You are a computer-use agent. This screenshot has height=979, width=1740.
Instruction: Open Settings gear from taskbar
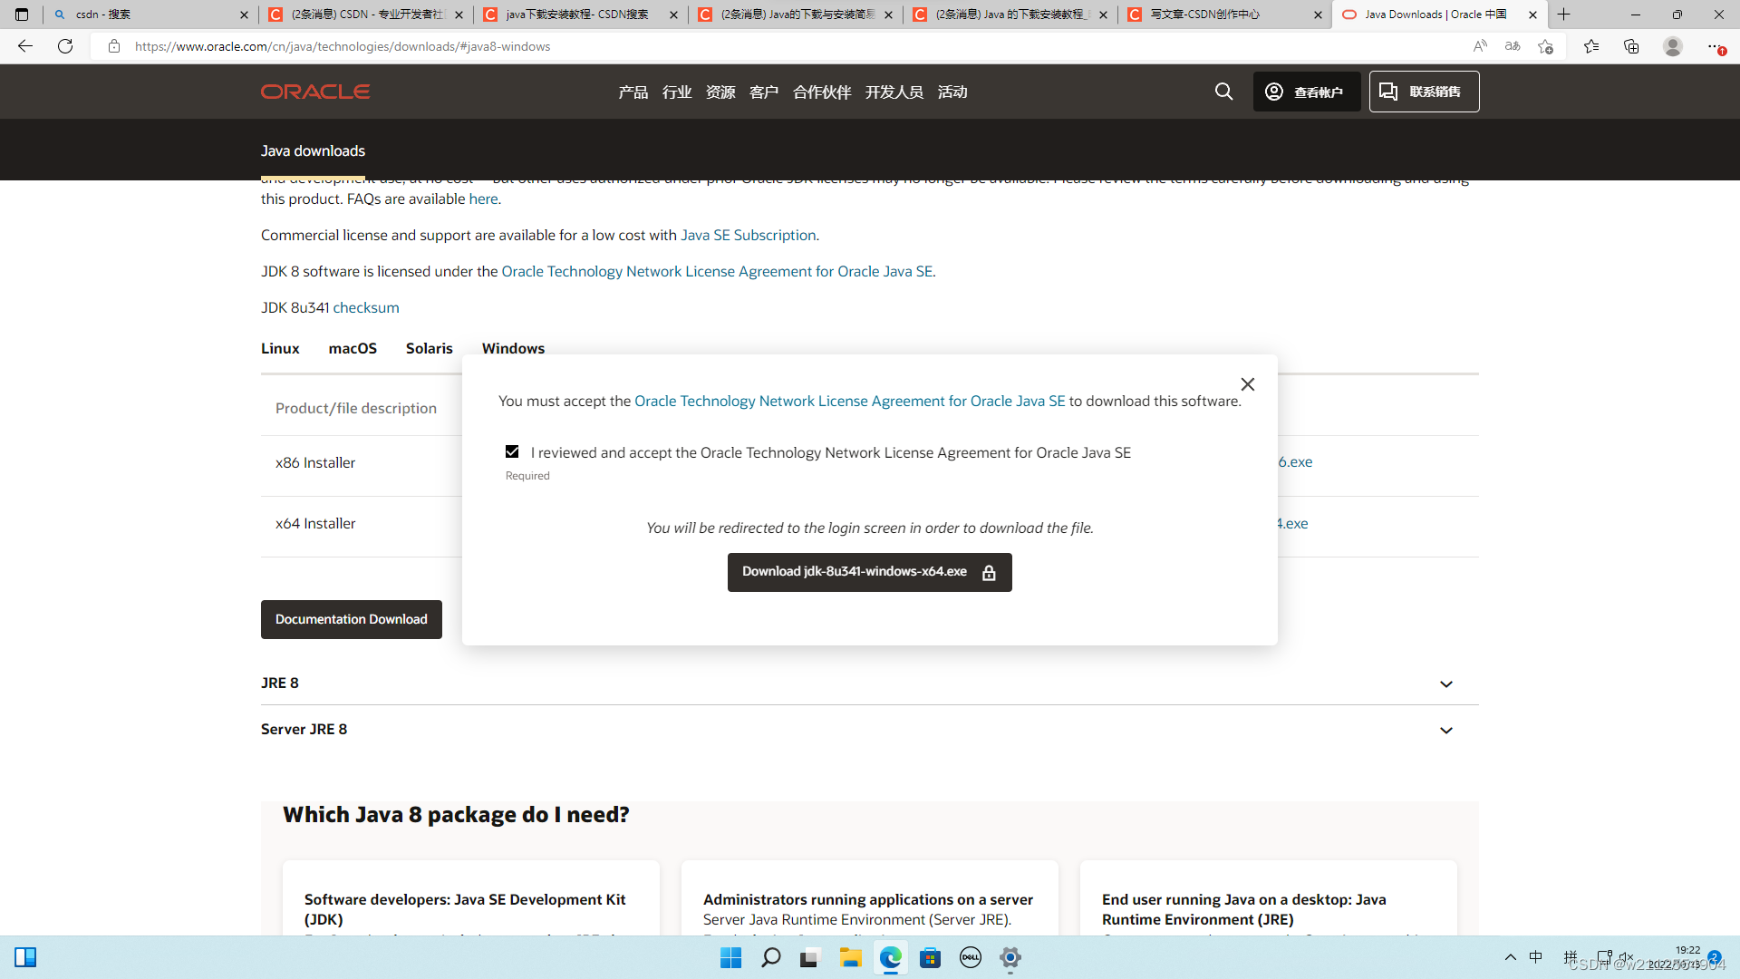tap(1010, 957)
